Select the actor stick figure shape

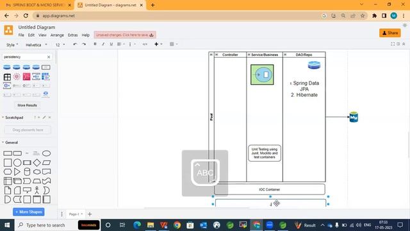pyautogui.click(x=37, y=190)
